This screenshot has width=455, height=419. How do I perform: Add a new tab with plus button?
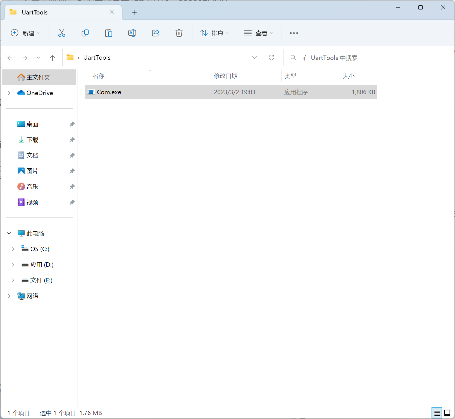(134, 12)
